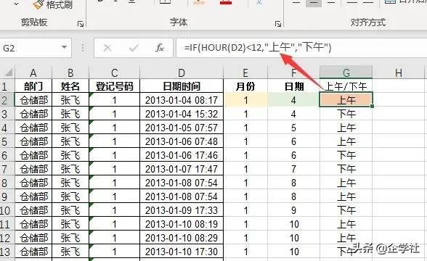Click the 月份 header cell
This screenshot has width=427, height=261.
tap(245, 86)
